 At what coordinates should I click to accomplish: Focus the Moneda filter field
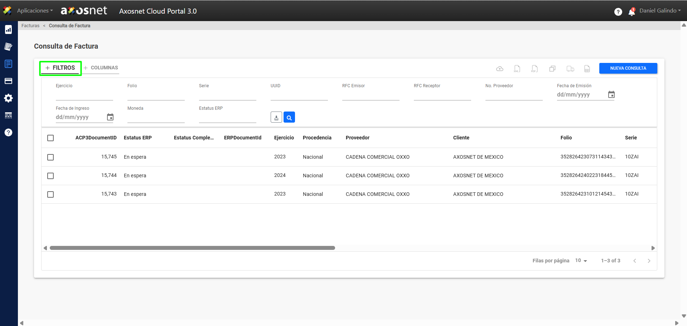[x=156, y=118]
